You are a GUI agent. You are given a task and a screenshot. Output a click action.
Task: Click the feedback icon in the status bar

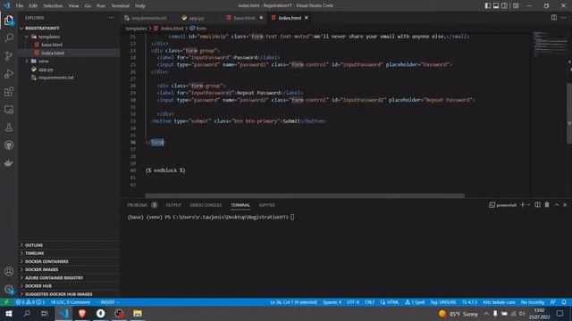pos(553,302)
